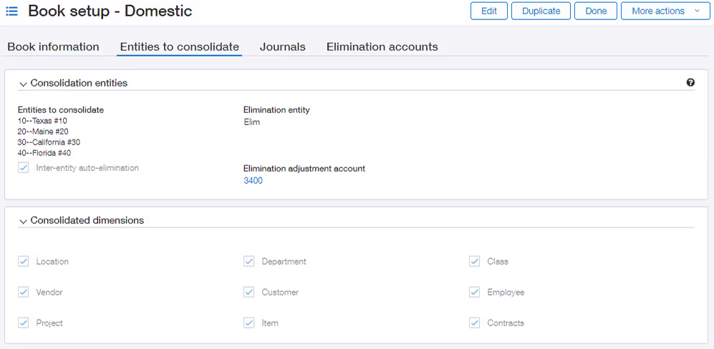
Task: Collapse the Consolidated dimensions section
Action: [x=24, y=221]
